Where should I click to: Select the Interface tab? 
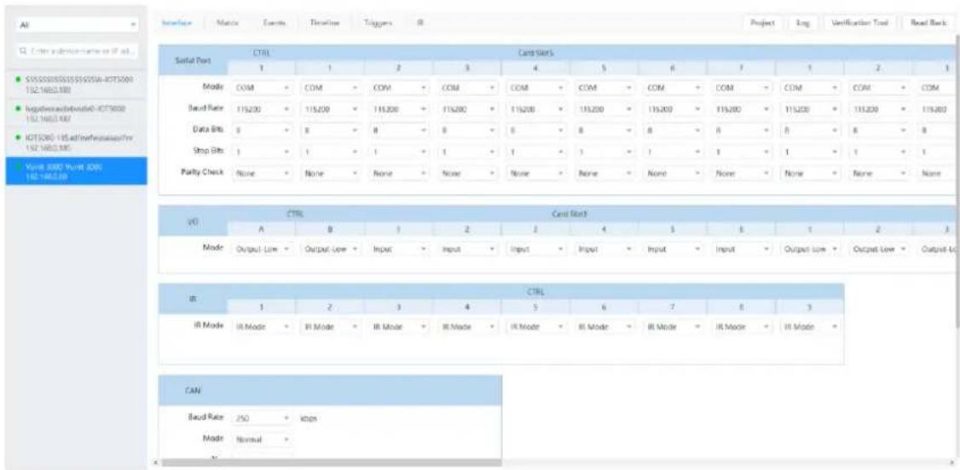click(177, 23)
